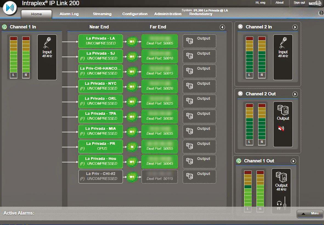Viewport: 324px width, 225px height.
Task: Select the La Privada - LA stream
Action: 101,41
